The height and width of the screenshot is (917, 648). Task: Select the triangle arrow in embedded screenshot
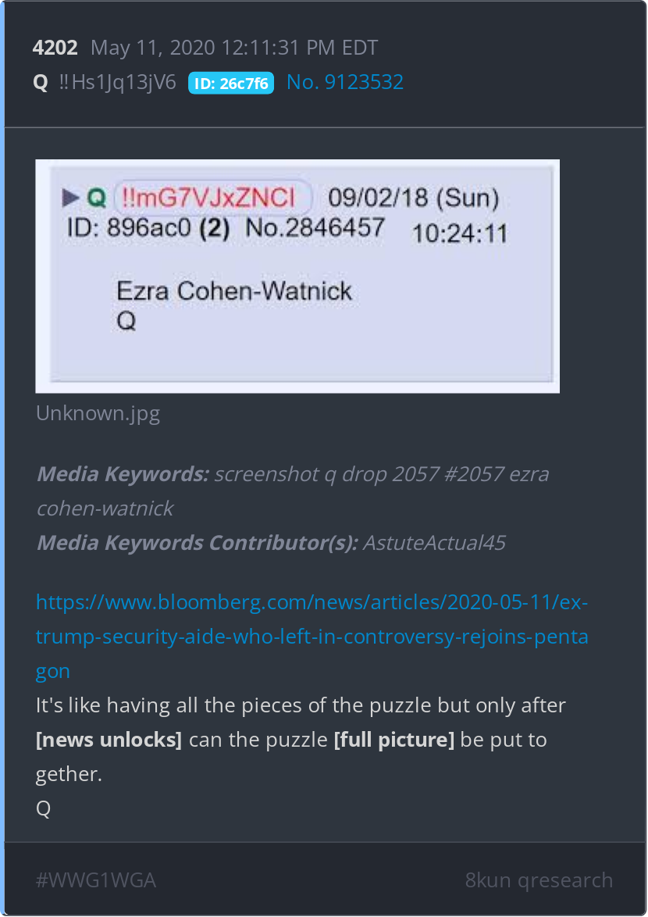coord(71,198)
